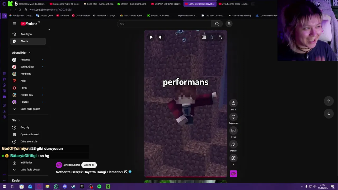Open Spotify from the taskbar
This screenshot has height=190, width=338.
pyautogui.click(x=99, y=187)
